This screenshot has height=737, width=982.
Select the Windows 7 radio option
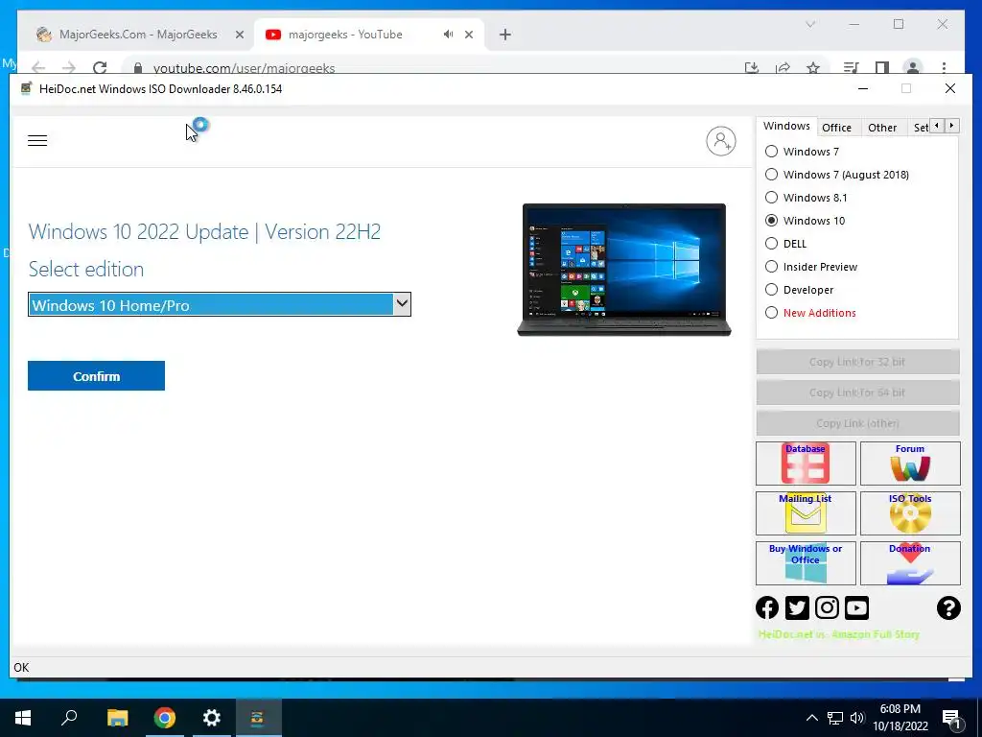point(803,152)
